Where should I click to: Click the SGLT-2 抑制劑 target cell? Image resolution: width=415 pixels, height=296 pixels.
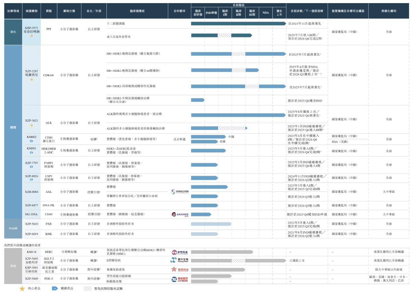49,261
